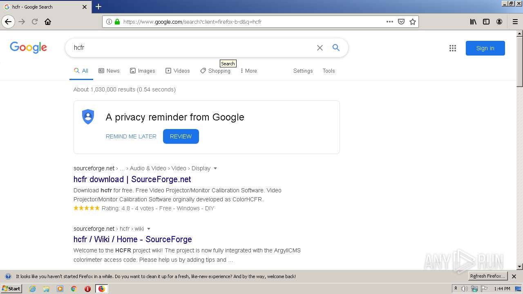
Task: Switch to the Videos tab
Action: click(178, 71)
